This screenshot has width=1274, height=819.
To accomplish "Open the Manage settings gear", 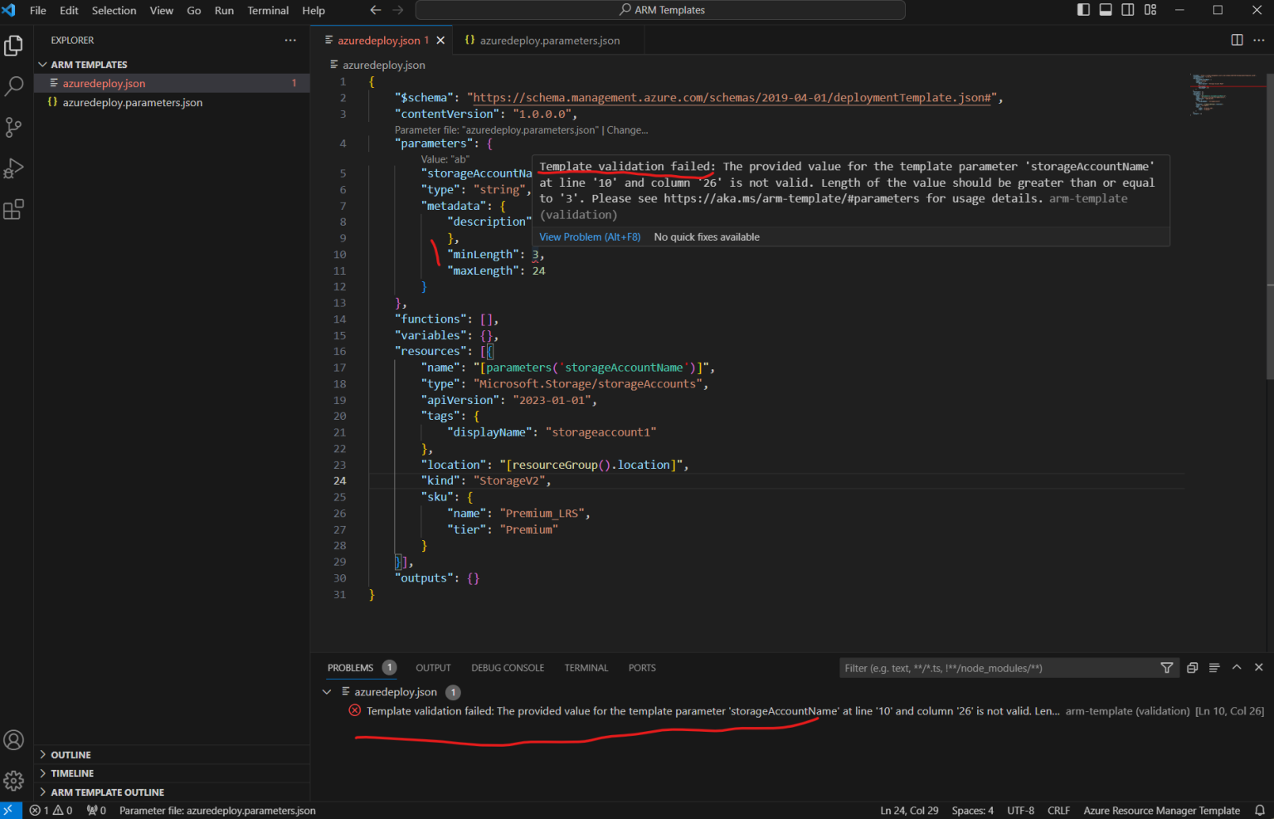I will pos(13,780).
